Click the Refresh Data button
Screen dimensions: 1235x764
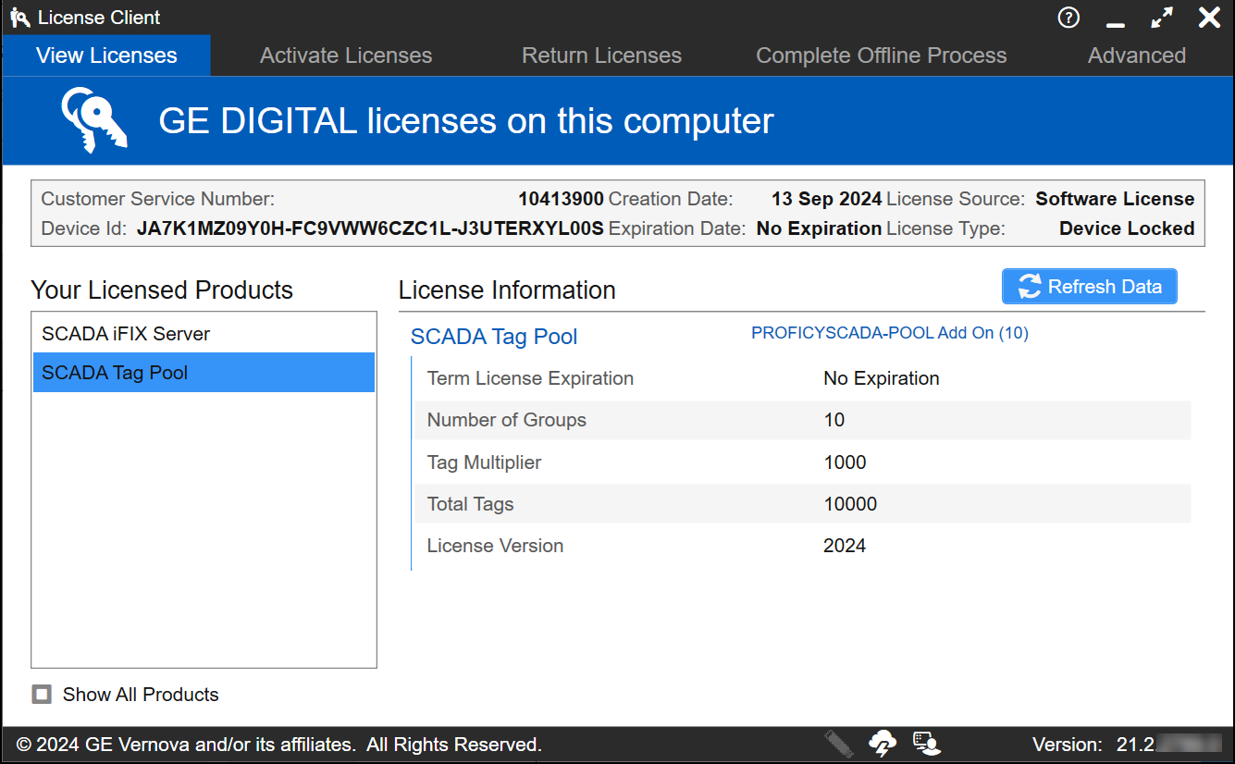pos(1090,287)
